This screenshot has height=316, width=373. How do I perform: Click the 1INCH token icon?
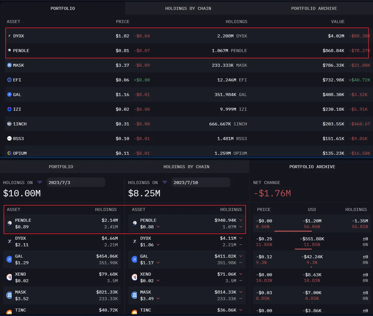point(9,124)
